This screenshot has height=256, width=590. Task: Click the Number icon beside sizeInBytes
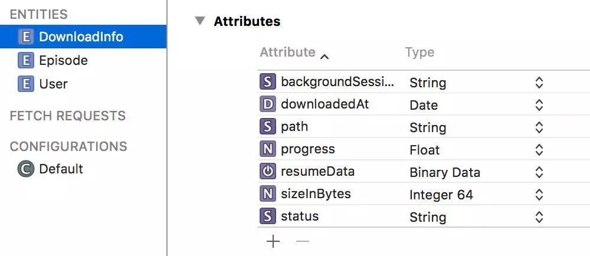(x=268, y=195)
